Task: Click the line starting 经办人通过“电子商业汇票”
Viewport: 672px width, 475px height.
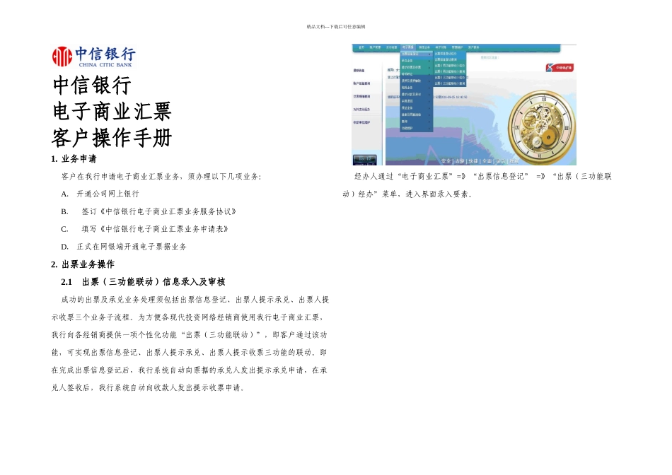Action: [x=483, y=177]
